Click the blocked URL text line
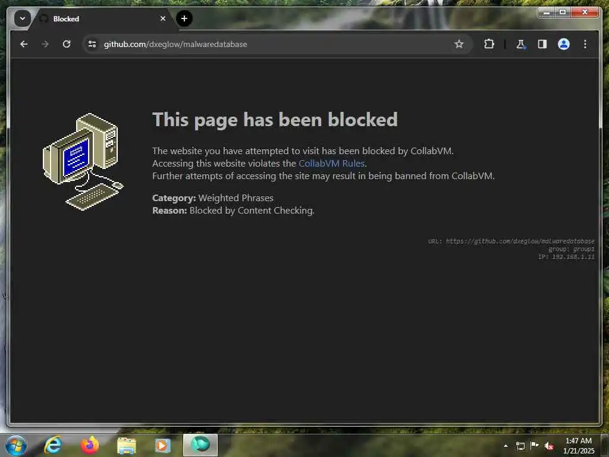Viewport: 609px width, 457px height. click(x=511, y=242)
